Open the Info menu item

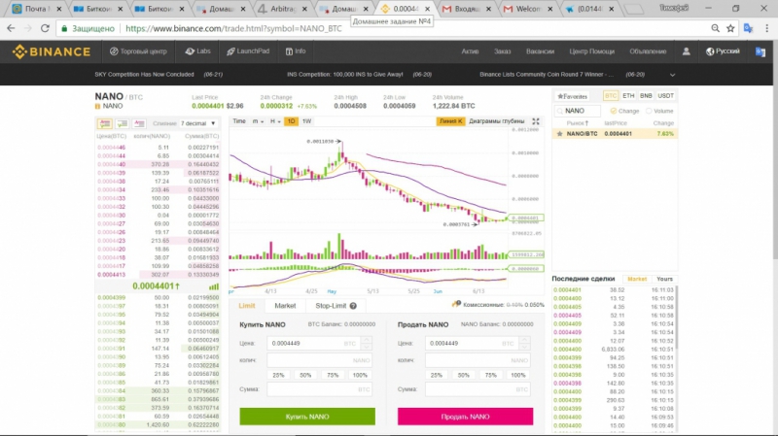pyautogui.click(x=296, y=51)
